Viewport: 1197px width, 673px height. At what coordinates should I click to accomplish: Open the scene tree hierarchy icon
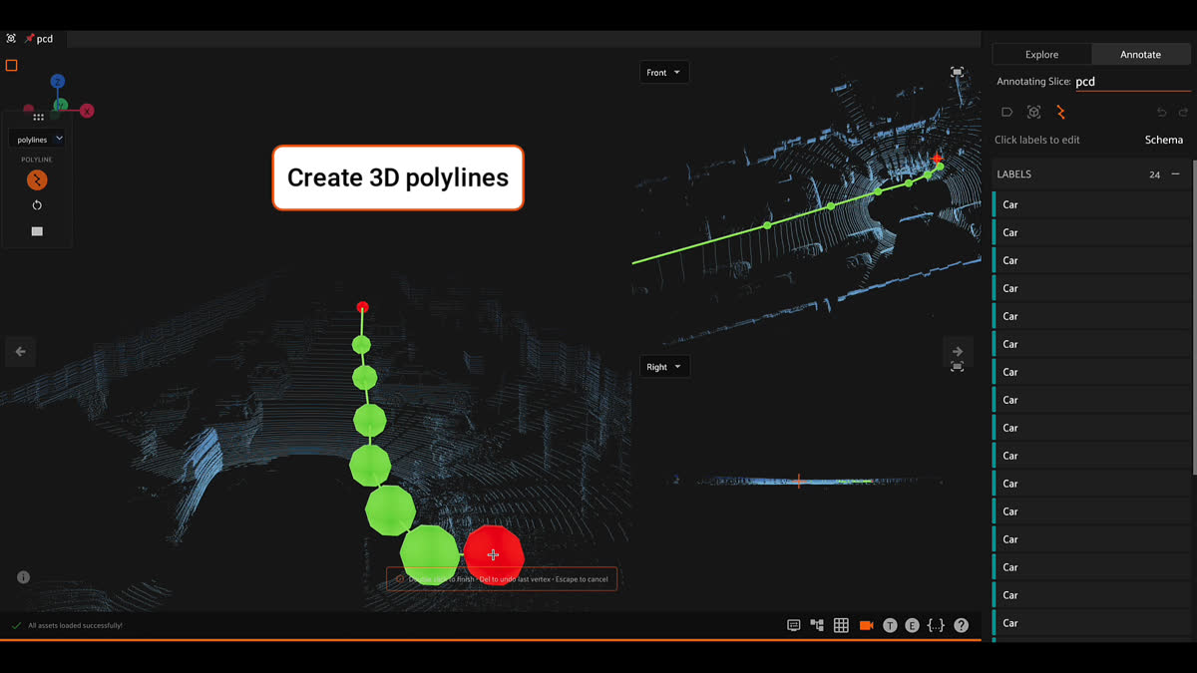(x=817, y=625)
